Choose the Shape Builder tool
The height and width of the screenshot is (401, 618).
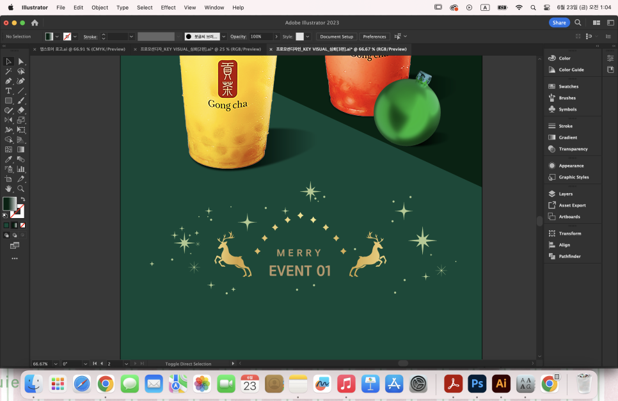click(x=8, y=140)
